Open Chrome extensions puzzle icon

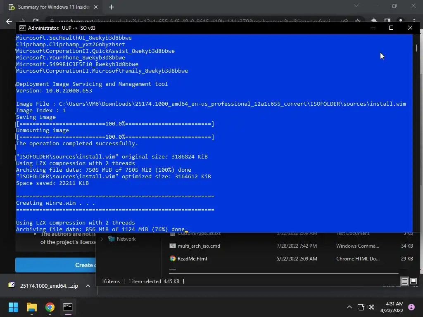(374, 21)
